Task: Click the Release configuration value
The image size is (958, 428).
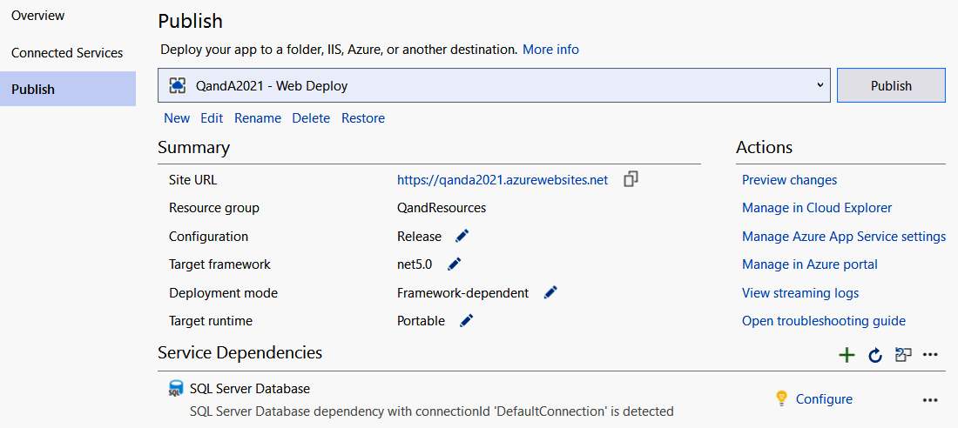Action: tap(419, 237)
